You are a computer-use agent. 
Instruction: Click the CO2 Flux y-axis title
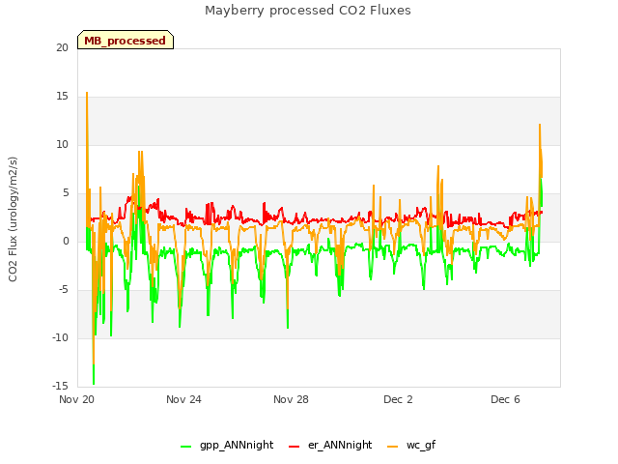tap(13, 219)
